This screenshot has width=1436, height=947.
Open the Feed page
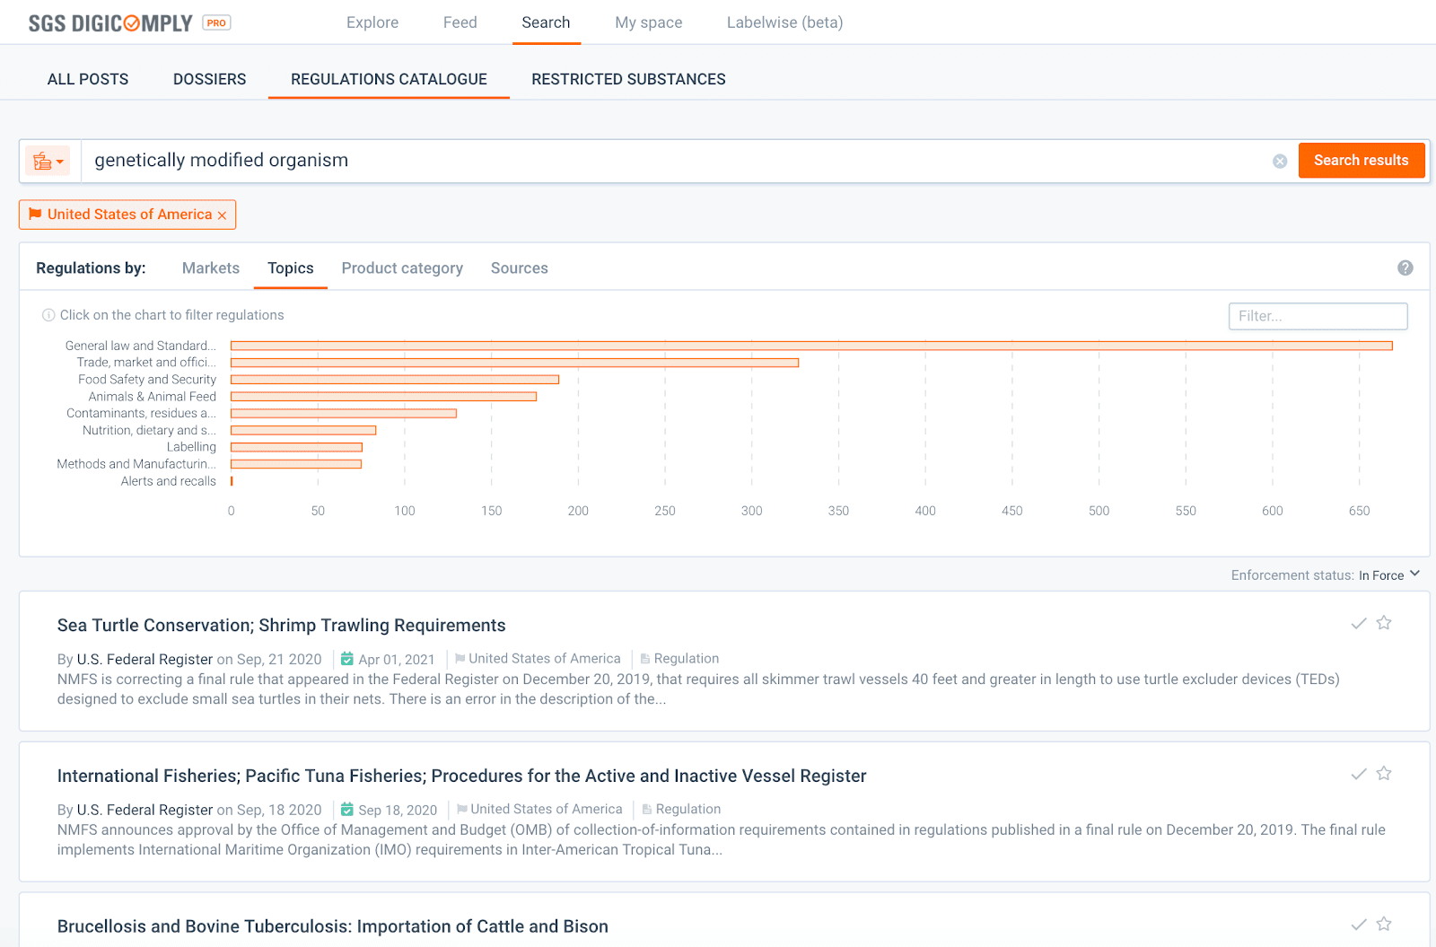460,22
